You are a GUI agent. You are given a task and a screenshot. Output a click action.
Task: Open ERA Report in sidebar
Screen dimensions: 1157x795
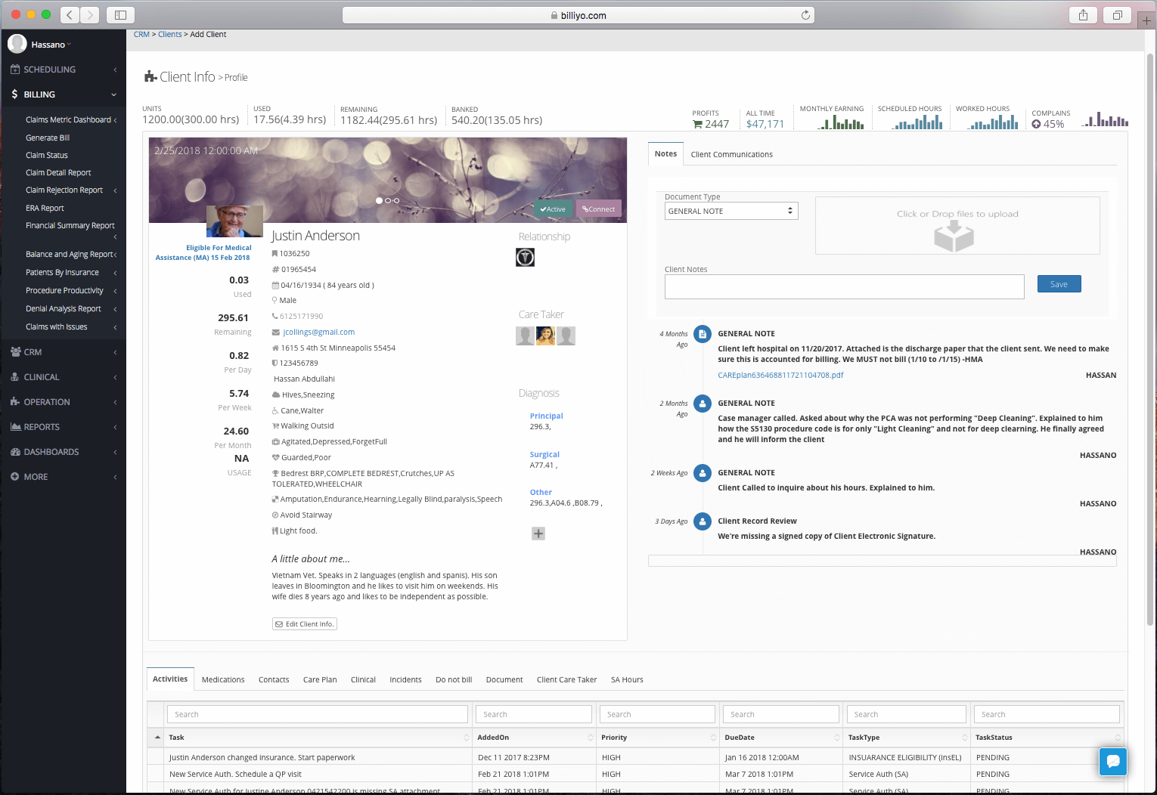[x=45, y=209]
